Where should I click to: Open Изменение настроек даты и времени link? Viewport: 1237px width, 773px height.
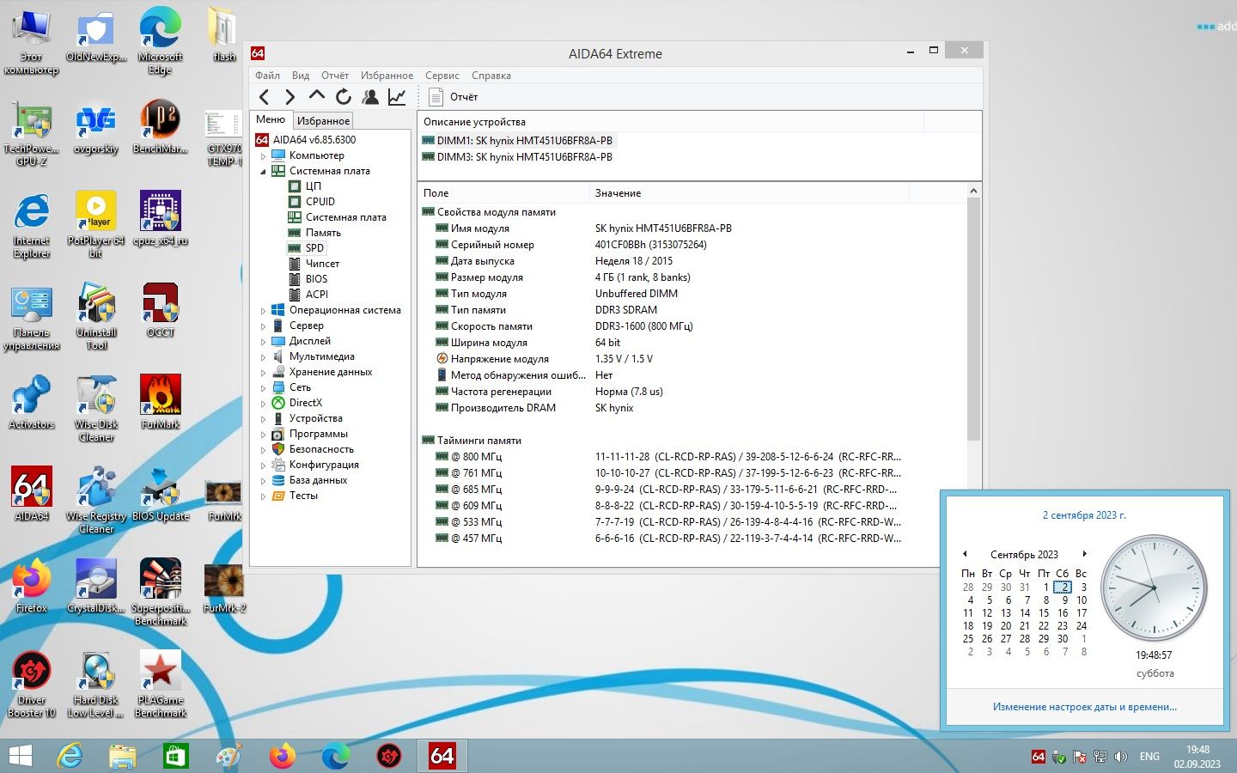(1084, 707)
